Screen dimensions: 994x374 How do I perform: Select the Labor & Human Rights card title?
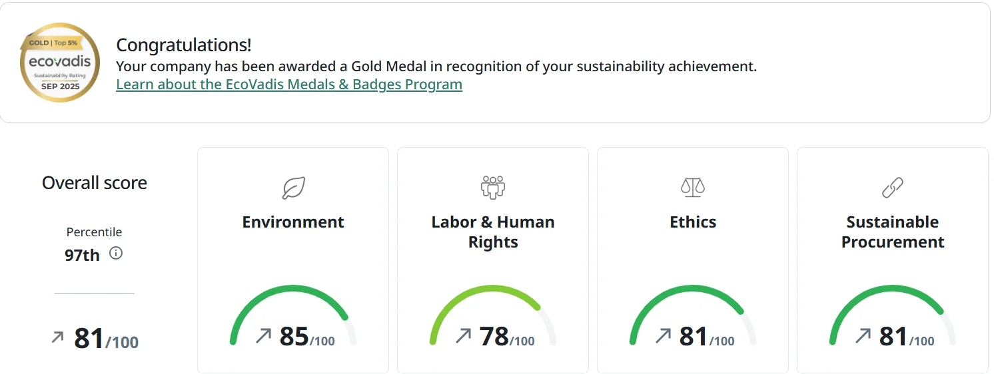(493, 232)
